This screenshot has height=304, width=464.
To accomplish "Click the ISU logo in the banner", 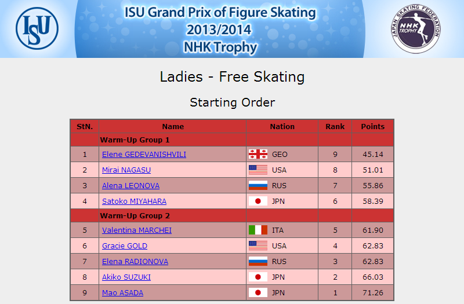I will pos(37,28).
